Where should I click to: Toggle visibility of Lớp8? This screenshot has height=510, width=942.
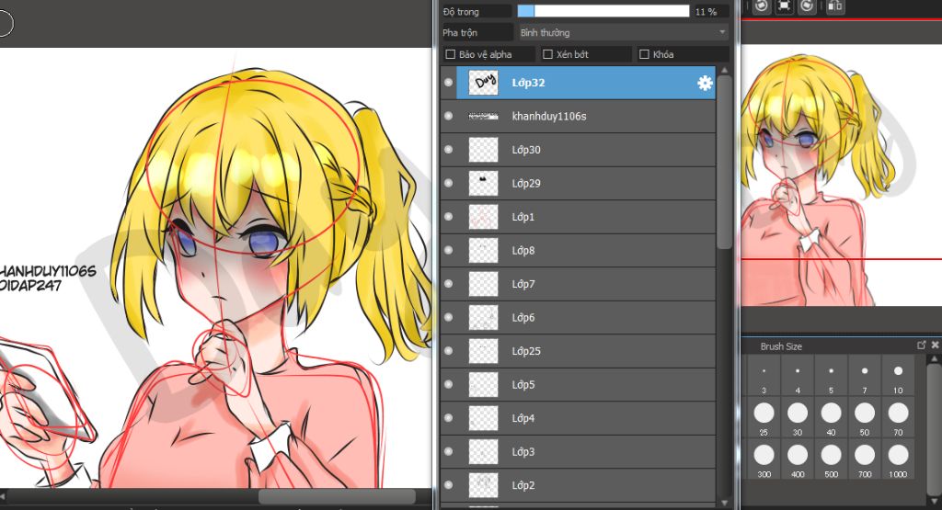[x=448, y=250]
